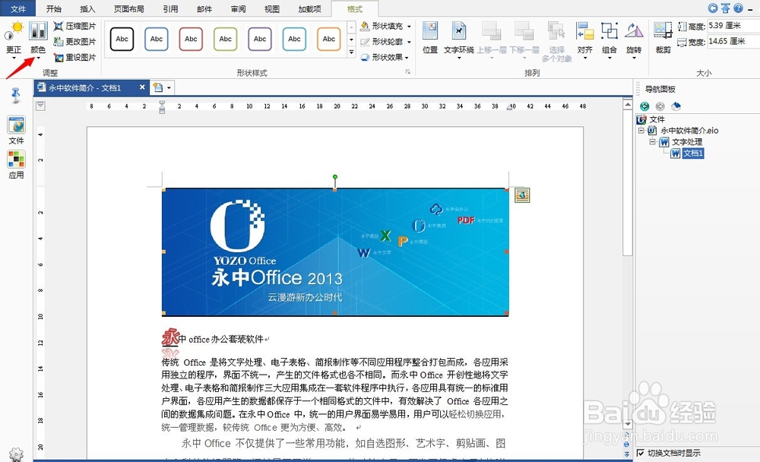
Task: Switch to the 审阅 ribbon tab
Action: pyautogui.click(x=238, y=8)
